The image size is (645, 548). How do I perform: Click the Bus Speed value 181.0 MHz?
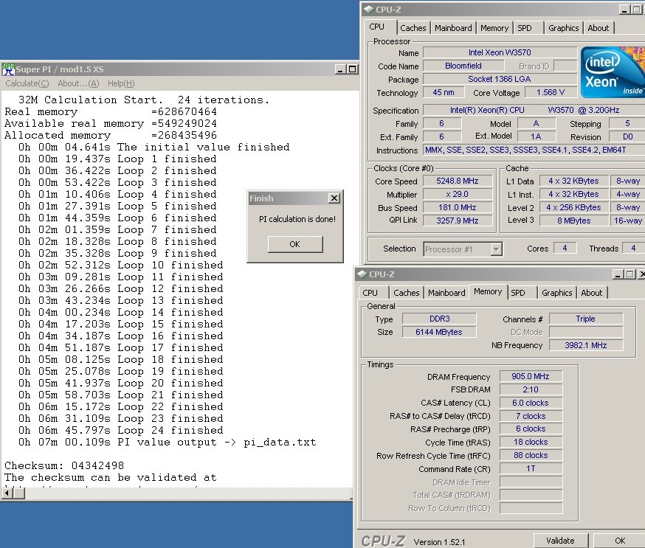[458, 207]
